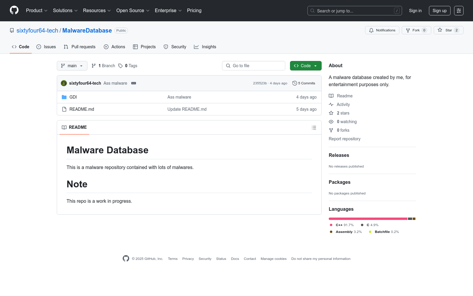The image size is (473, 296).
Task: Open the Issues tab
Action: (x=46, y=47)
